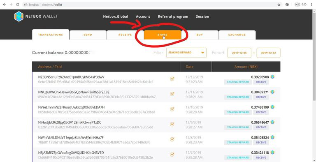
Task: Open the Stake tab
Action: tap(163, 35)
